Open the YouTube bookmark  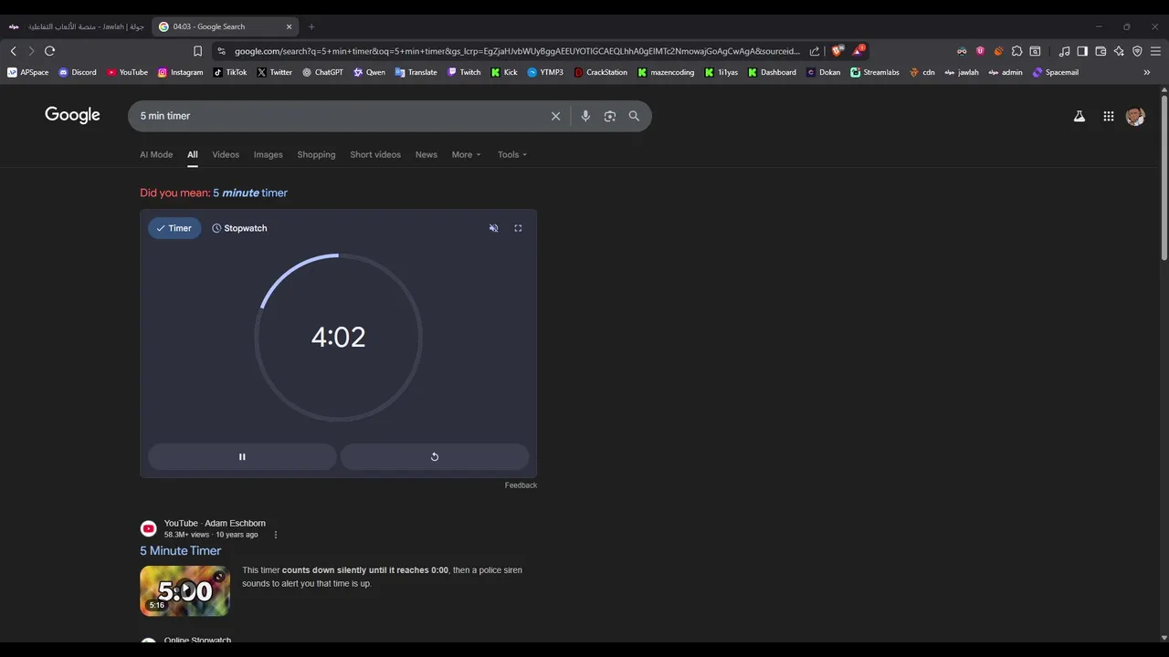pyautogui.click(x=127, y=72)
